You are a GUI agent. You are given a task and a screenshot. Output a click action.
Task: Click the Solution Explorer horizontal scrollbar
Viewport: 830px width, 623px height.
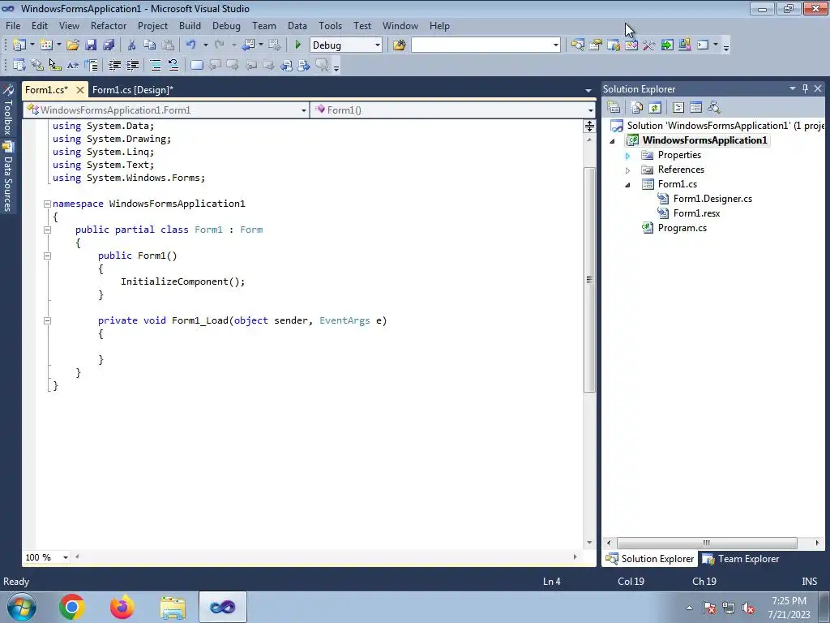tap(707, 543)
